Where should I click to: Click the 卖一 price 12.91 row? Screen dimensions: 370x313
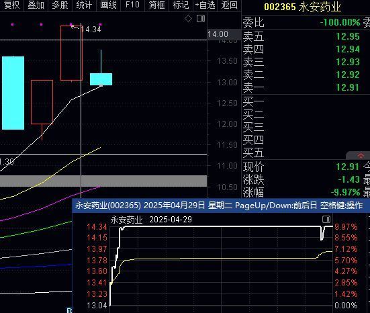[x=304, y=87]
